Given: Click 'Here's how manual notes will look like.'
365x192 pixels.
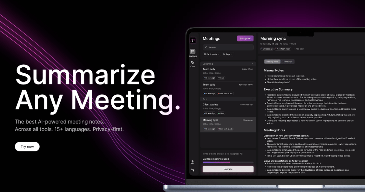Looking at the screenshot, I should (286, 76).
